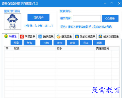Click the user avatar picture
This screenshot has width=122, height=98.
[12, 21]
